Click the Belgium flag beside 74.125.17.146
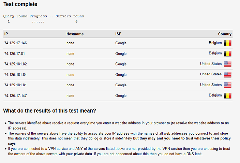Screen dimensions: 240x163 tap(227, 43)
